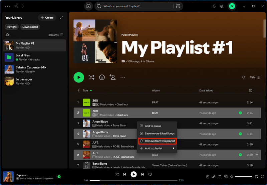Toggle repeat in player bar
Image resolution: width=267 pixels, height=185 pixels.
pyautogui.click(x=150, y=174)
